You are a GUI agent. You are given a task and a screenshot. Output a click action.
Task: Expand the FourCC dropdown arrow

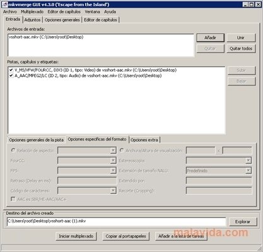click(x=113, y=161)
